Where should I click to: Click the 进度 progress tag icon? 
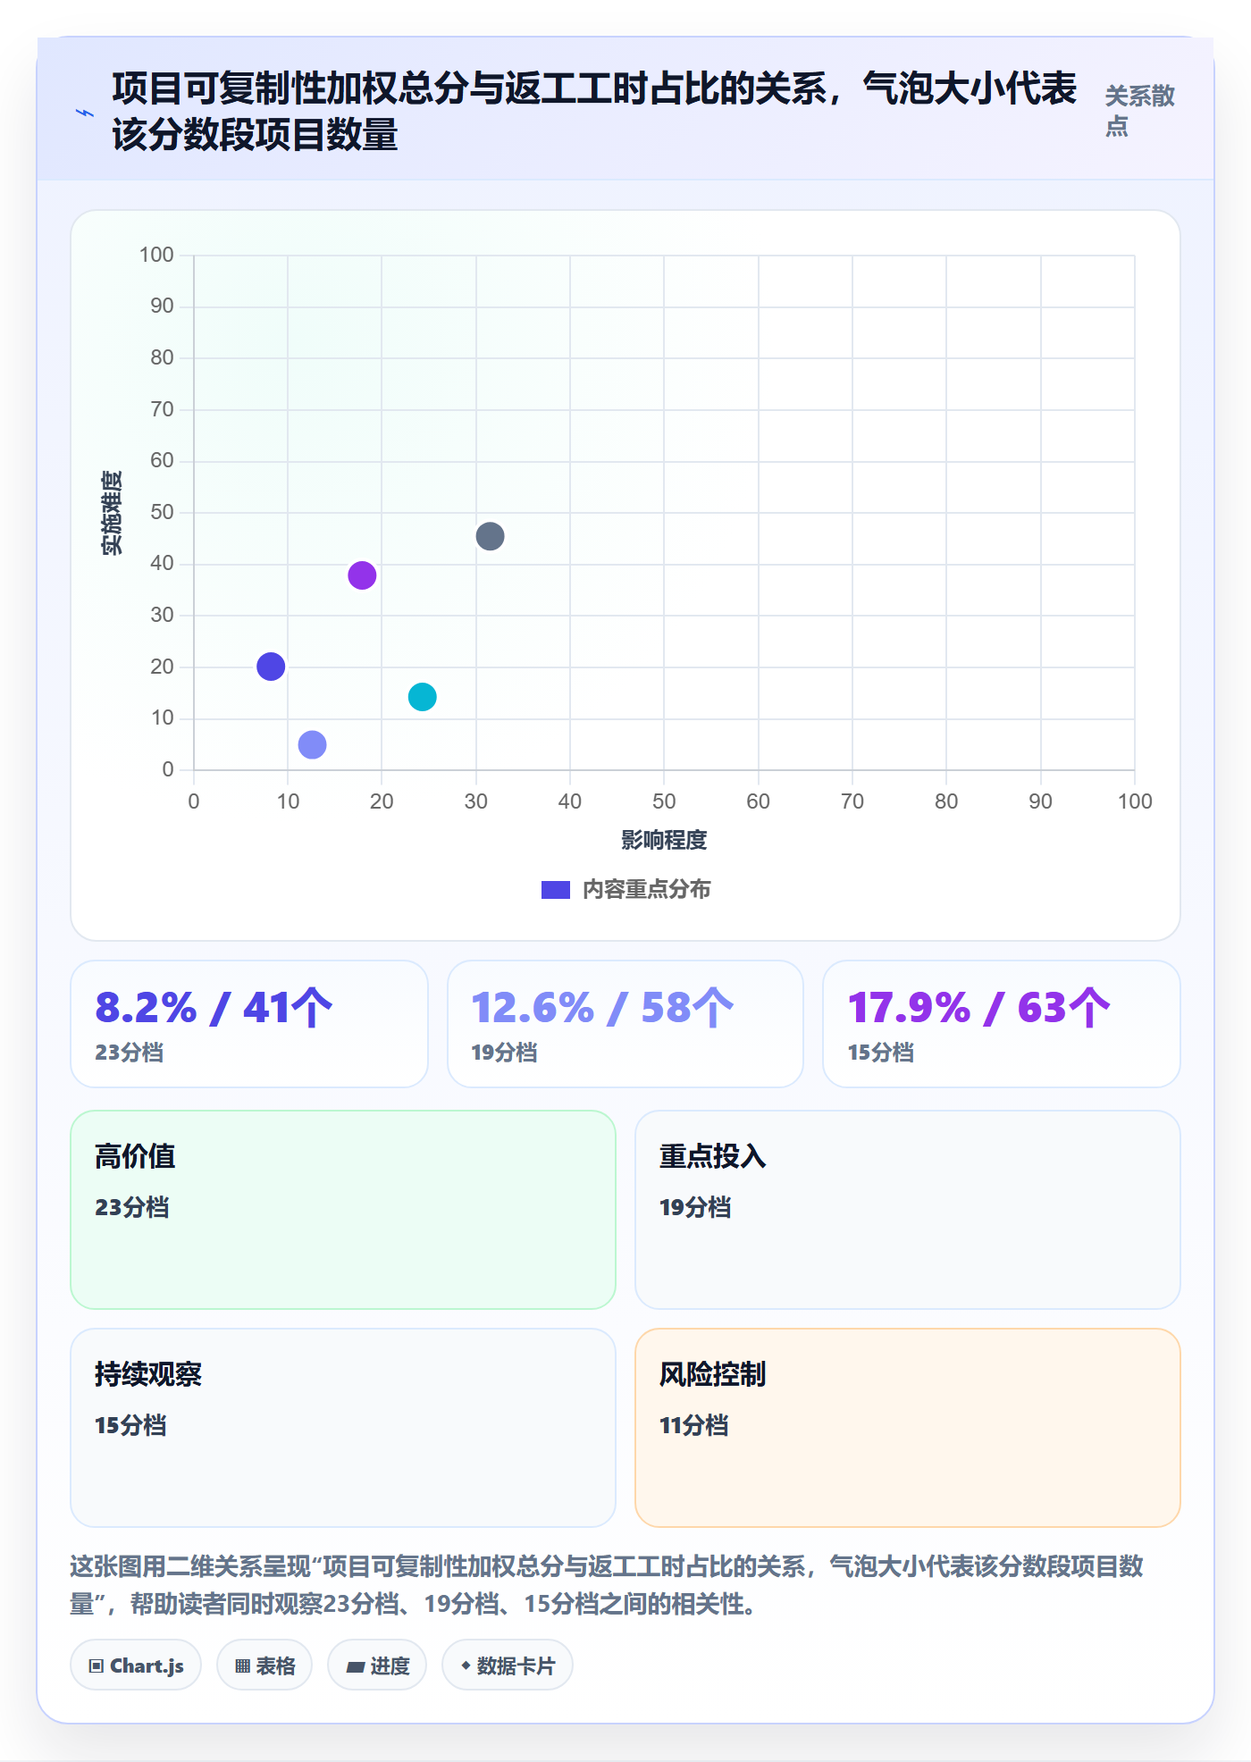tap(355, 1666)
